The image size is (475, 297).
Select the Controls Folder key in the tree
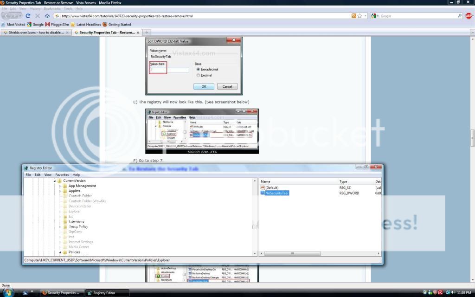tap(80, 196)
